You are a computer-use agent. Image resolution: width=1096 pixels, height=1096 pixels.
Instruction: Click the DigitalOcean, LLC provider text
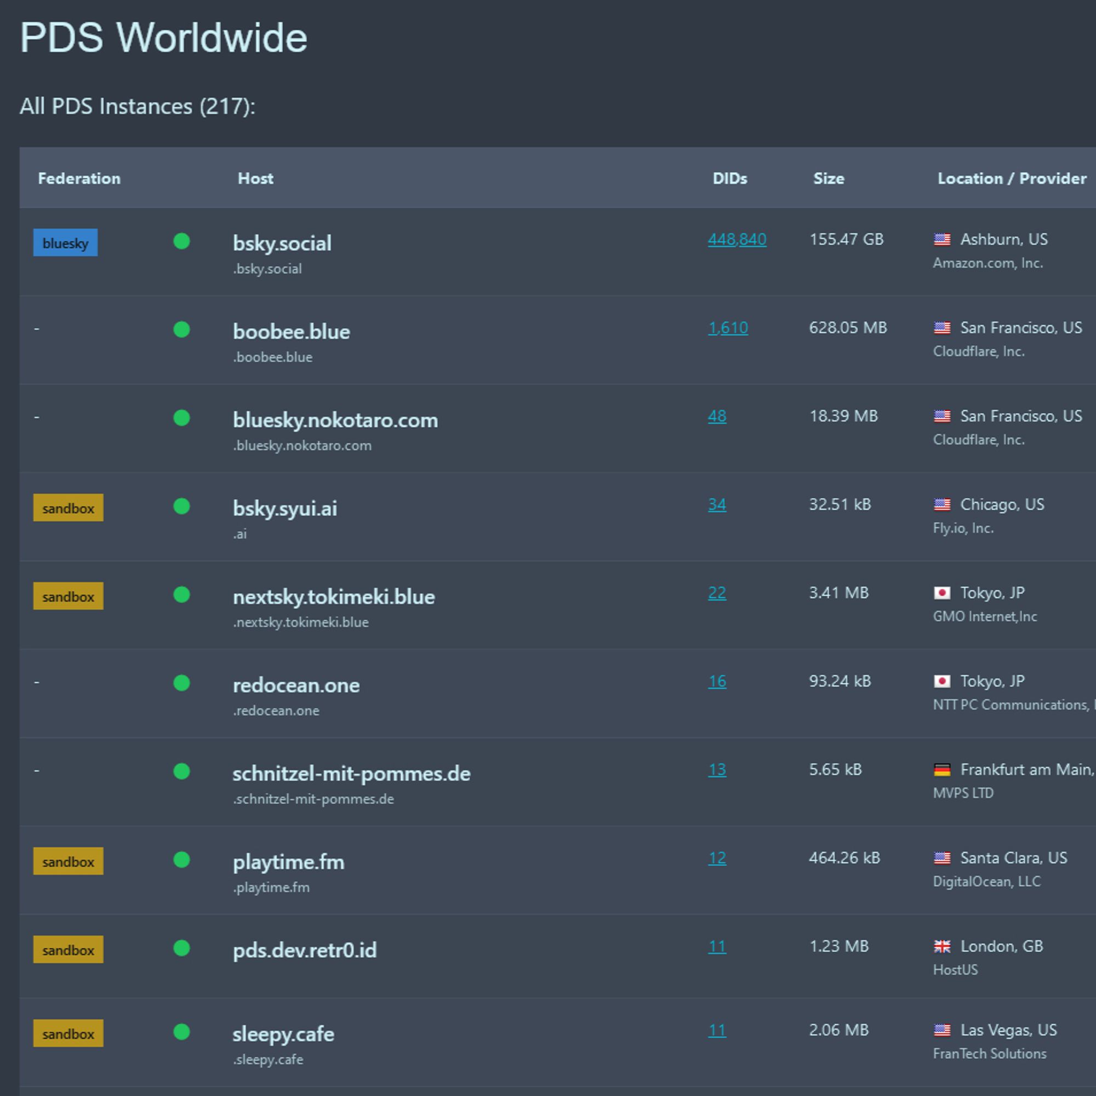[987, 882]
